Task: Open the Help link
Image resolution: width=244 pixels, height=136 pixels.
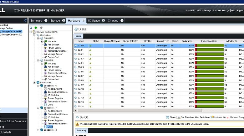Action: [x=233, y=10]
